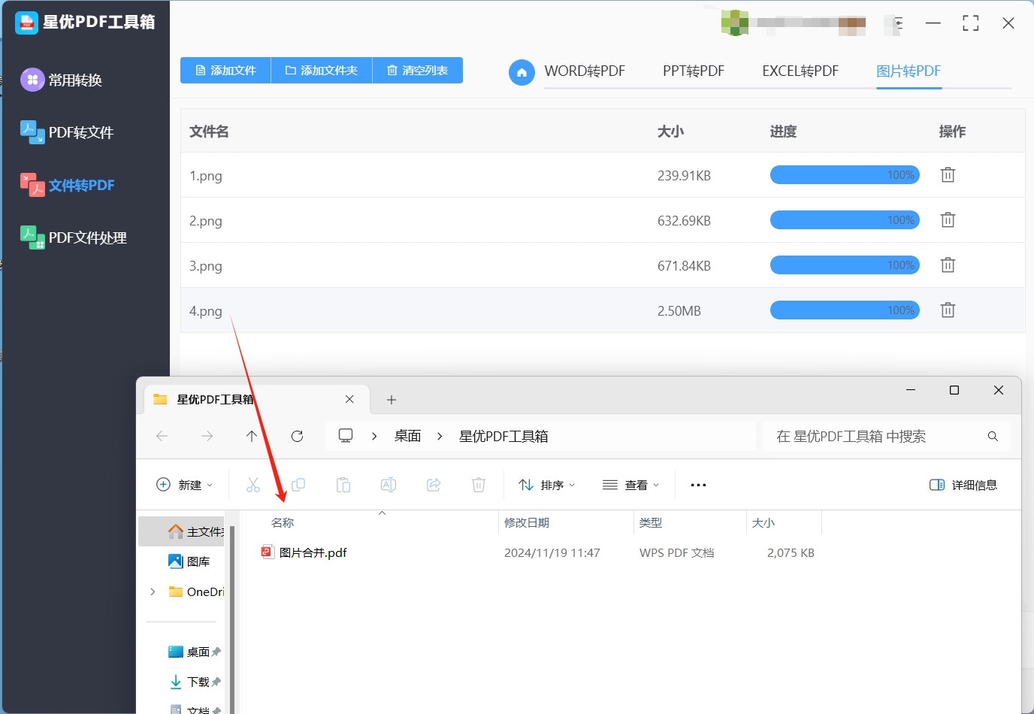Select the file 图片合并.pdf

point(304,552)
